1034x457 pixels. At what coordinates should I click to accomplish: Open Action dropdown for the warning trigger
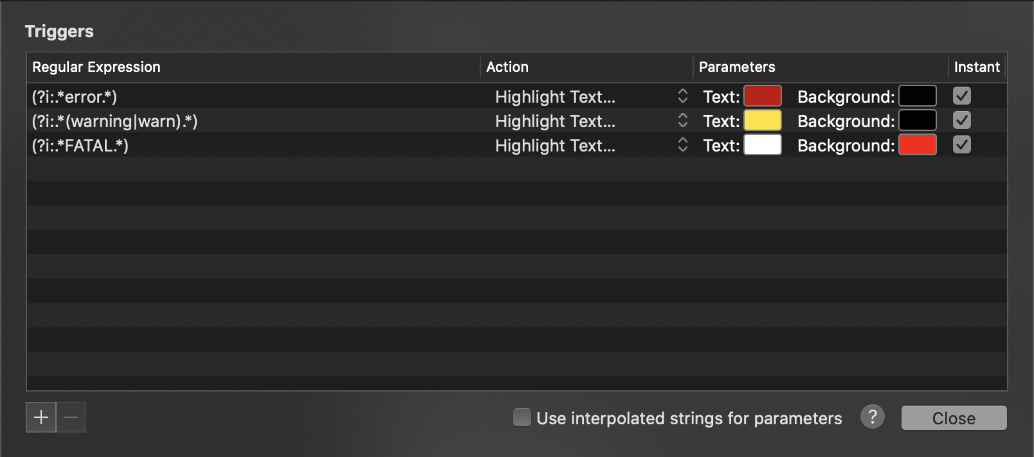588,121
